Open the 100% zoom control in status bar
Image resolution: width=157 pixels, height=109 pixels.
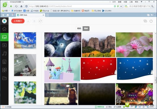click(x=150, y=107)
